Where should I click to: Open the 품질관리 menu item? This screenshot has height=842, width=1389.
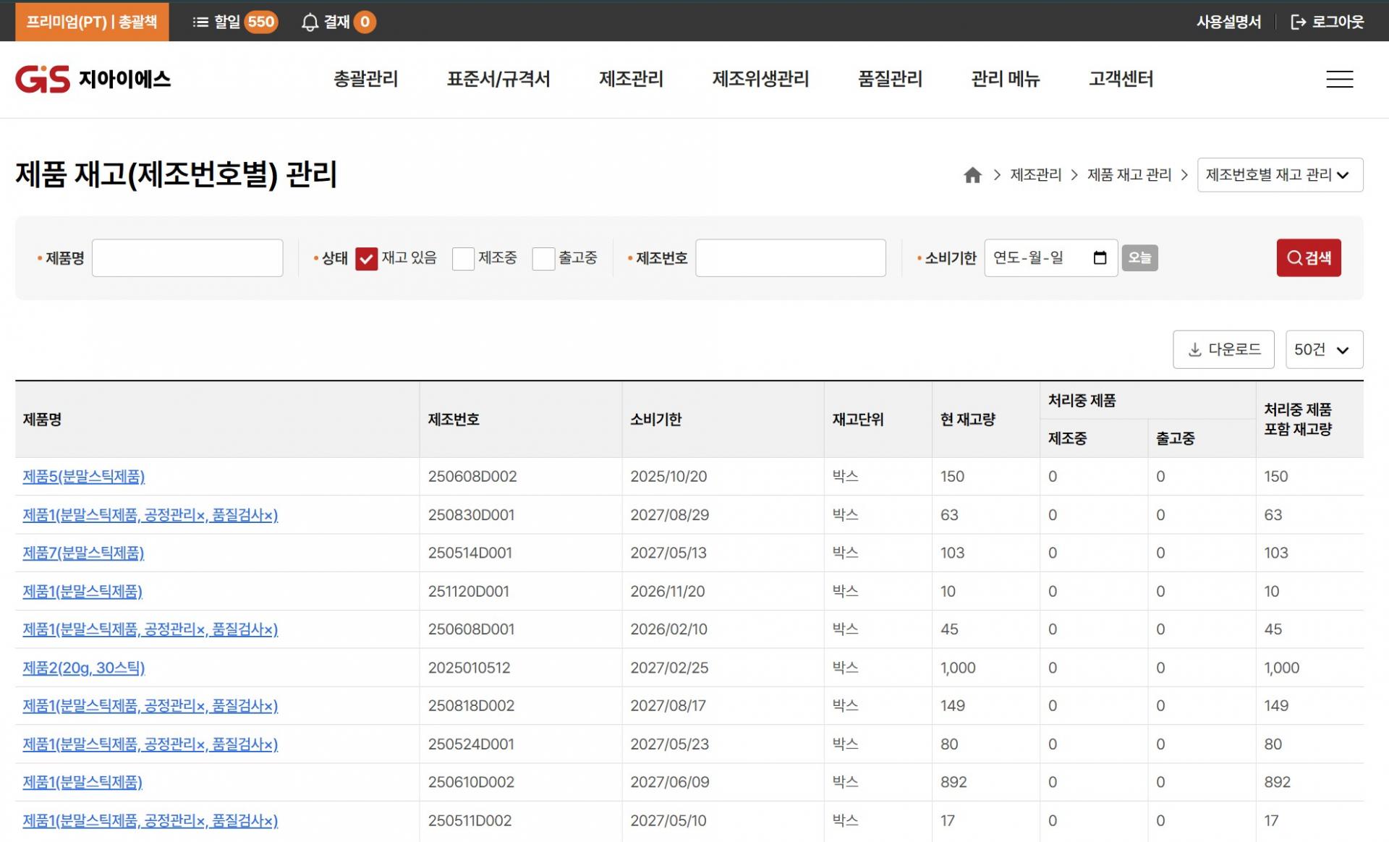890,79
